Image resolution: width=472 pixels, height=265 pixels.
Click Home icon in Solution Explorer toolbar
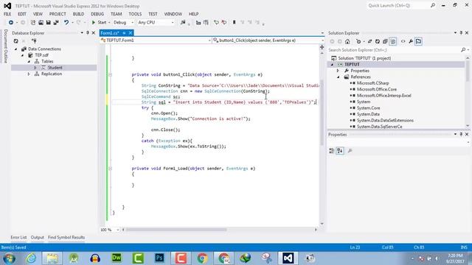click(347, 41)
